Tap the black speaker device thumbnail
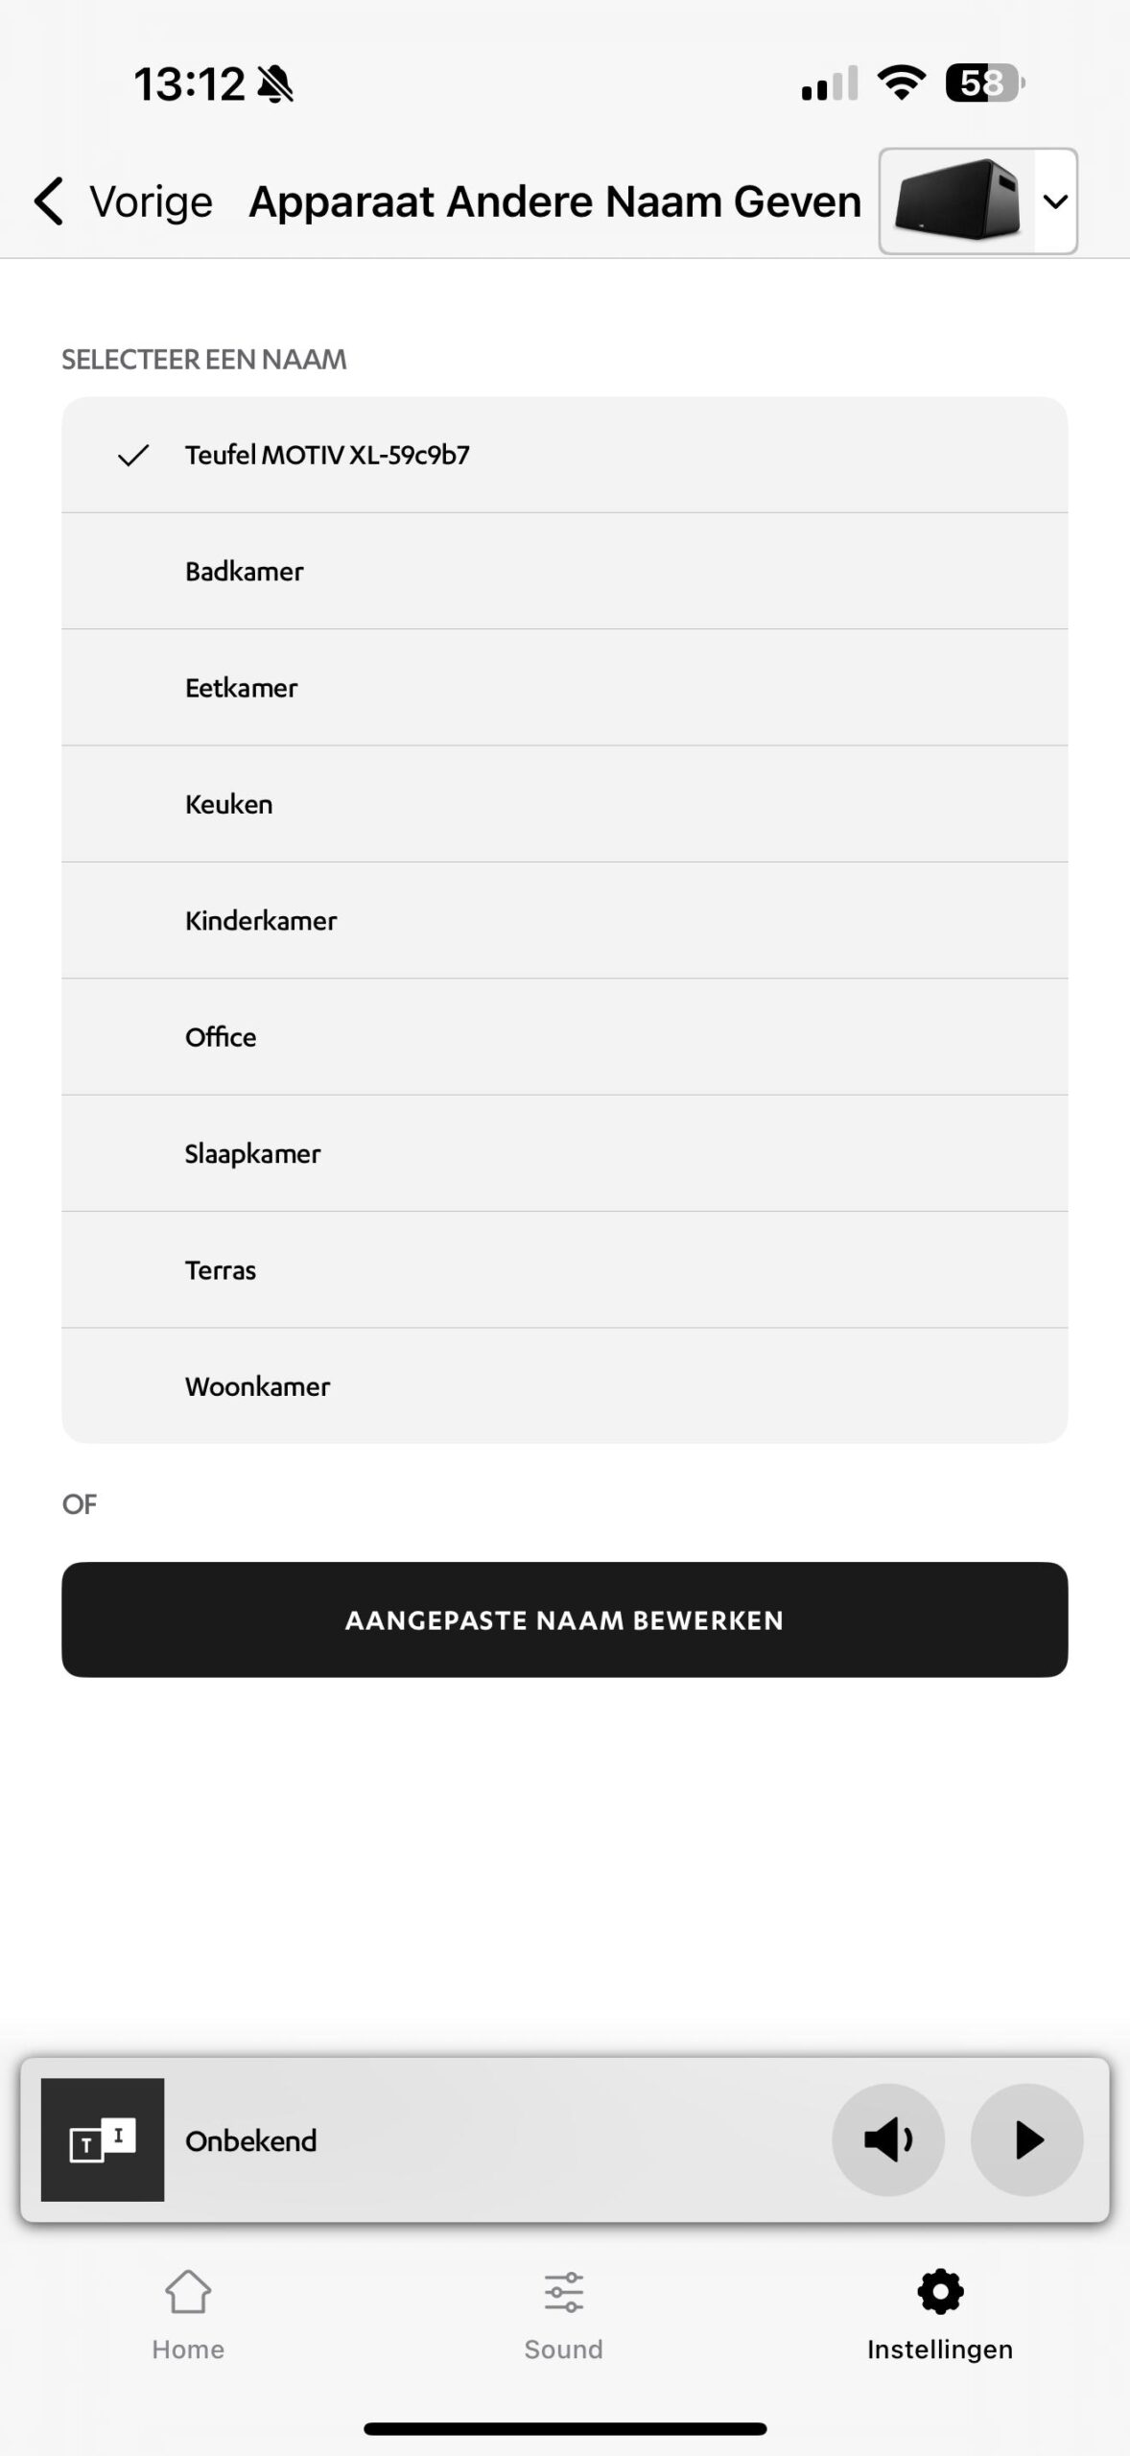 [957, 201]
